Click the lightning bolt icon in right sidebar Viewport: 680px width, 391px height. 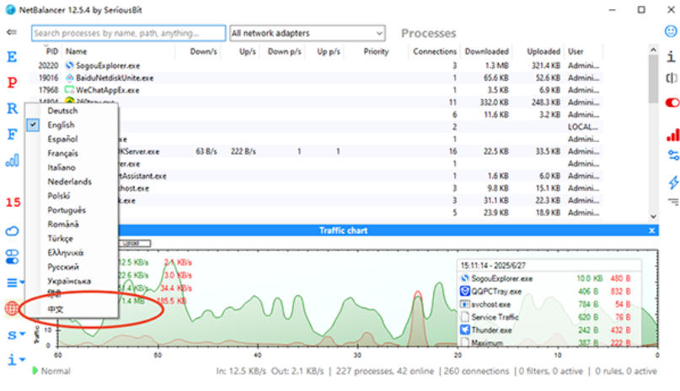point(672,182)
